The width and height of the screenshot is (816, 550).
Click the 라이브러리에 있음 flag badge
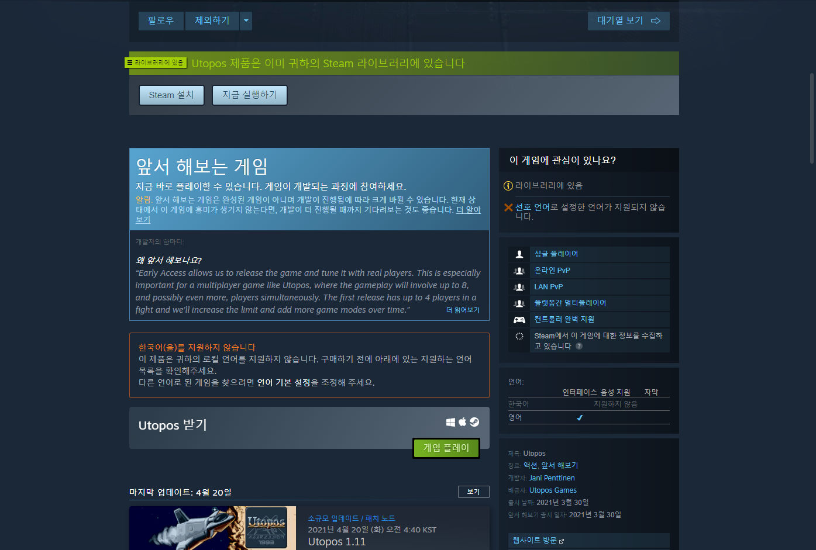(x=156, y=63)
